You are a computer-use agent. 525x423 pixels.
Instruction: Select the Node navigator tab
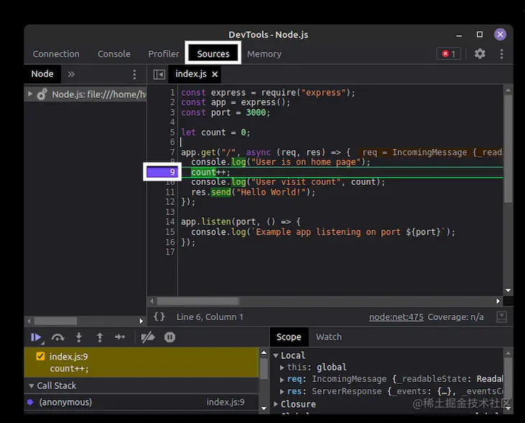tap(42, 74)
